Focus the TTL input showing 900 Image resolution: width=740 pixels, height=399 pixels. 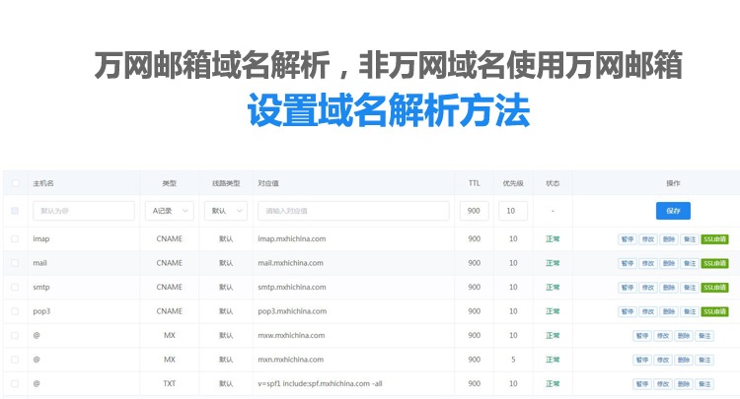coord(475,211)
